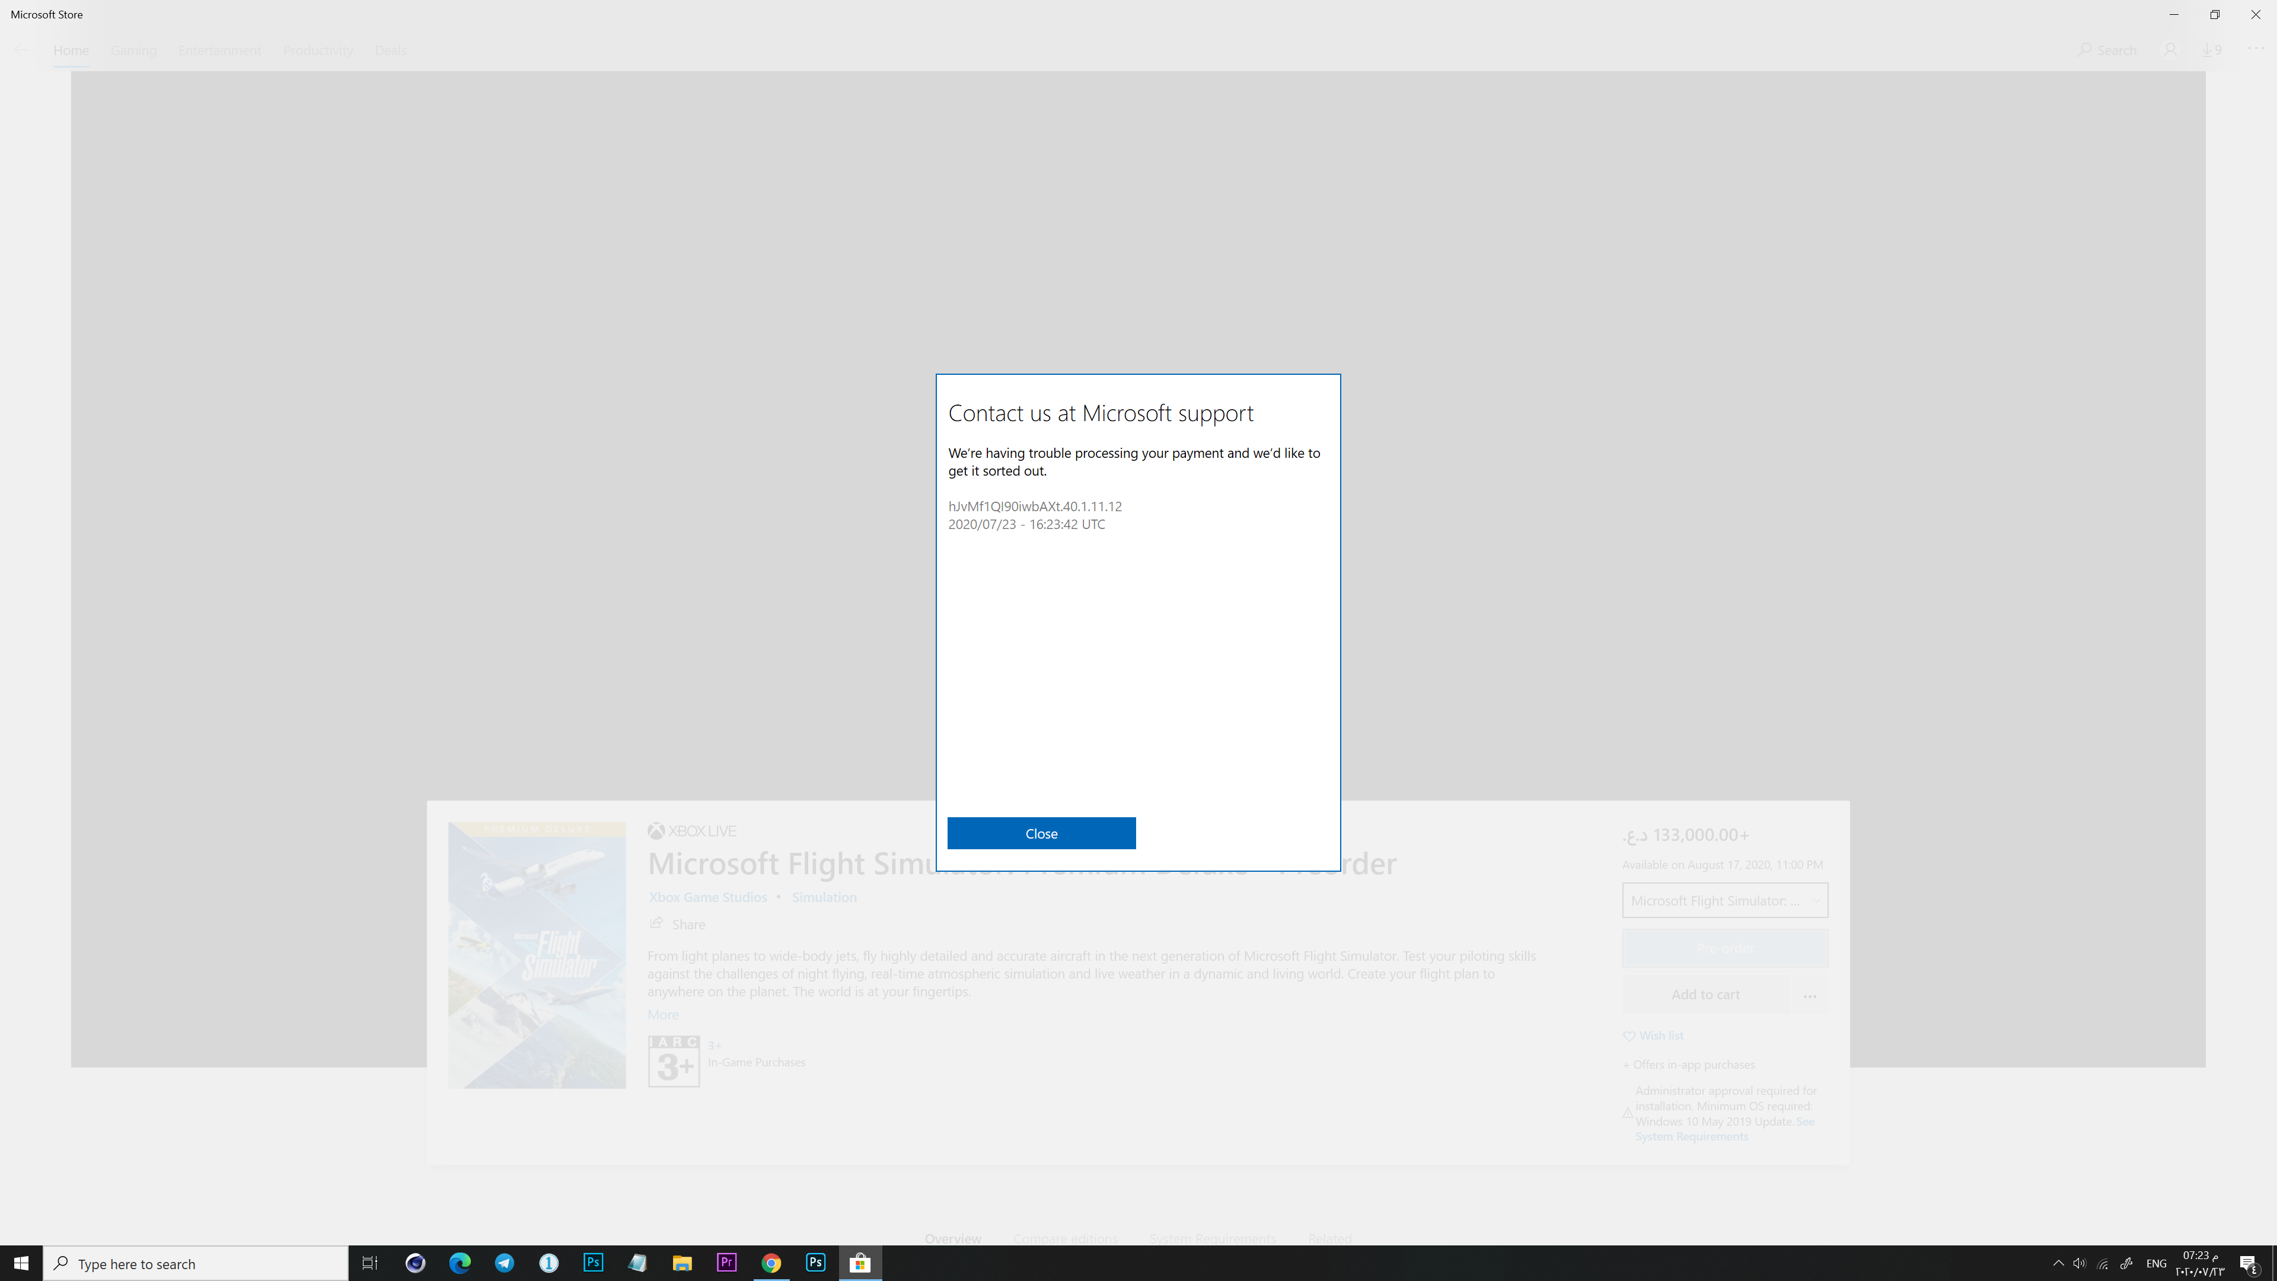The width and height of the screenshot is (2277, 1281).
Task: Switch to the Overview tab
Action: tap(953, 1238)
